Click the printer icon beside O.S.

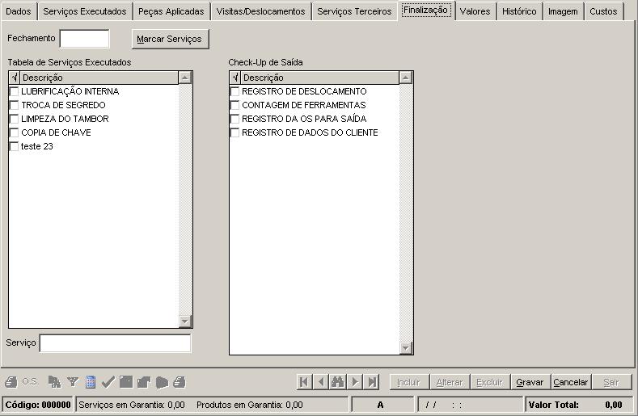tap(11, 382)
